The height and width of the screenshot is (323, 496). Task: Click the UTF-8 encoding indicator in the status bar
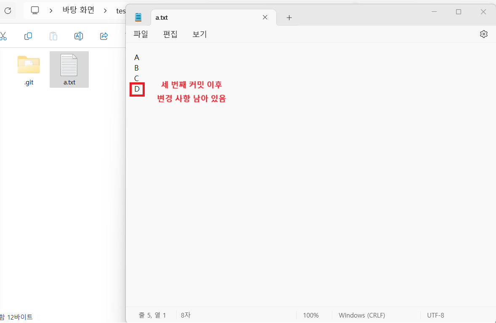(435, 315)
